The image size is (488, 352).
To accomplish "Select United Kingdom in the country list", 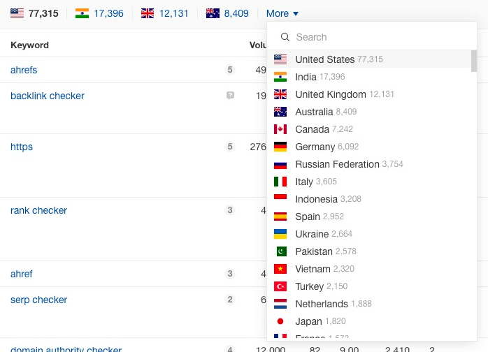I will (369, 94).
